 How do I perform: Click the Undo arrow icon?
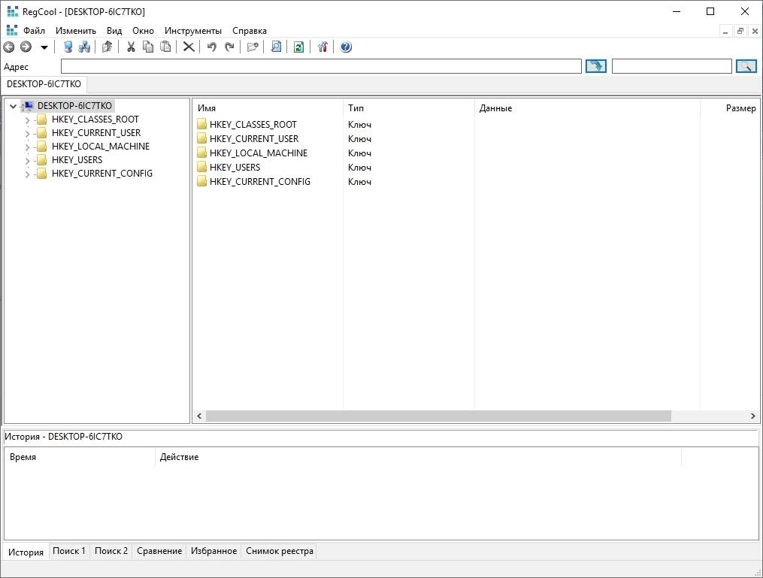[x=212, y=47]
